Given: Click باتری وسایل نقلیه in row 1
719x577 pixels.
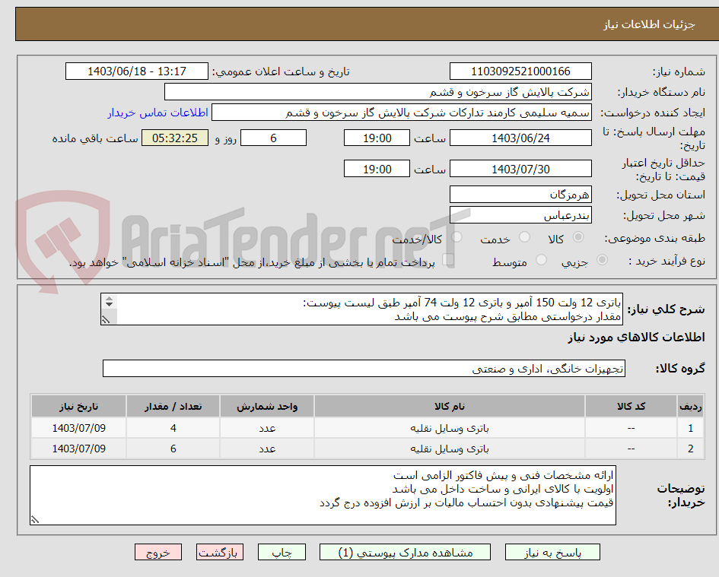Looking at the screenshot, I should point(450,428).
